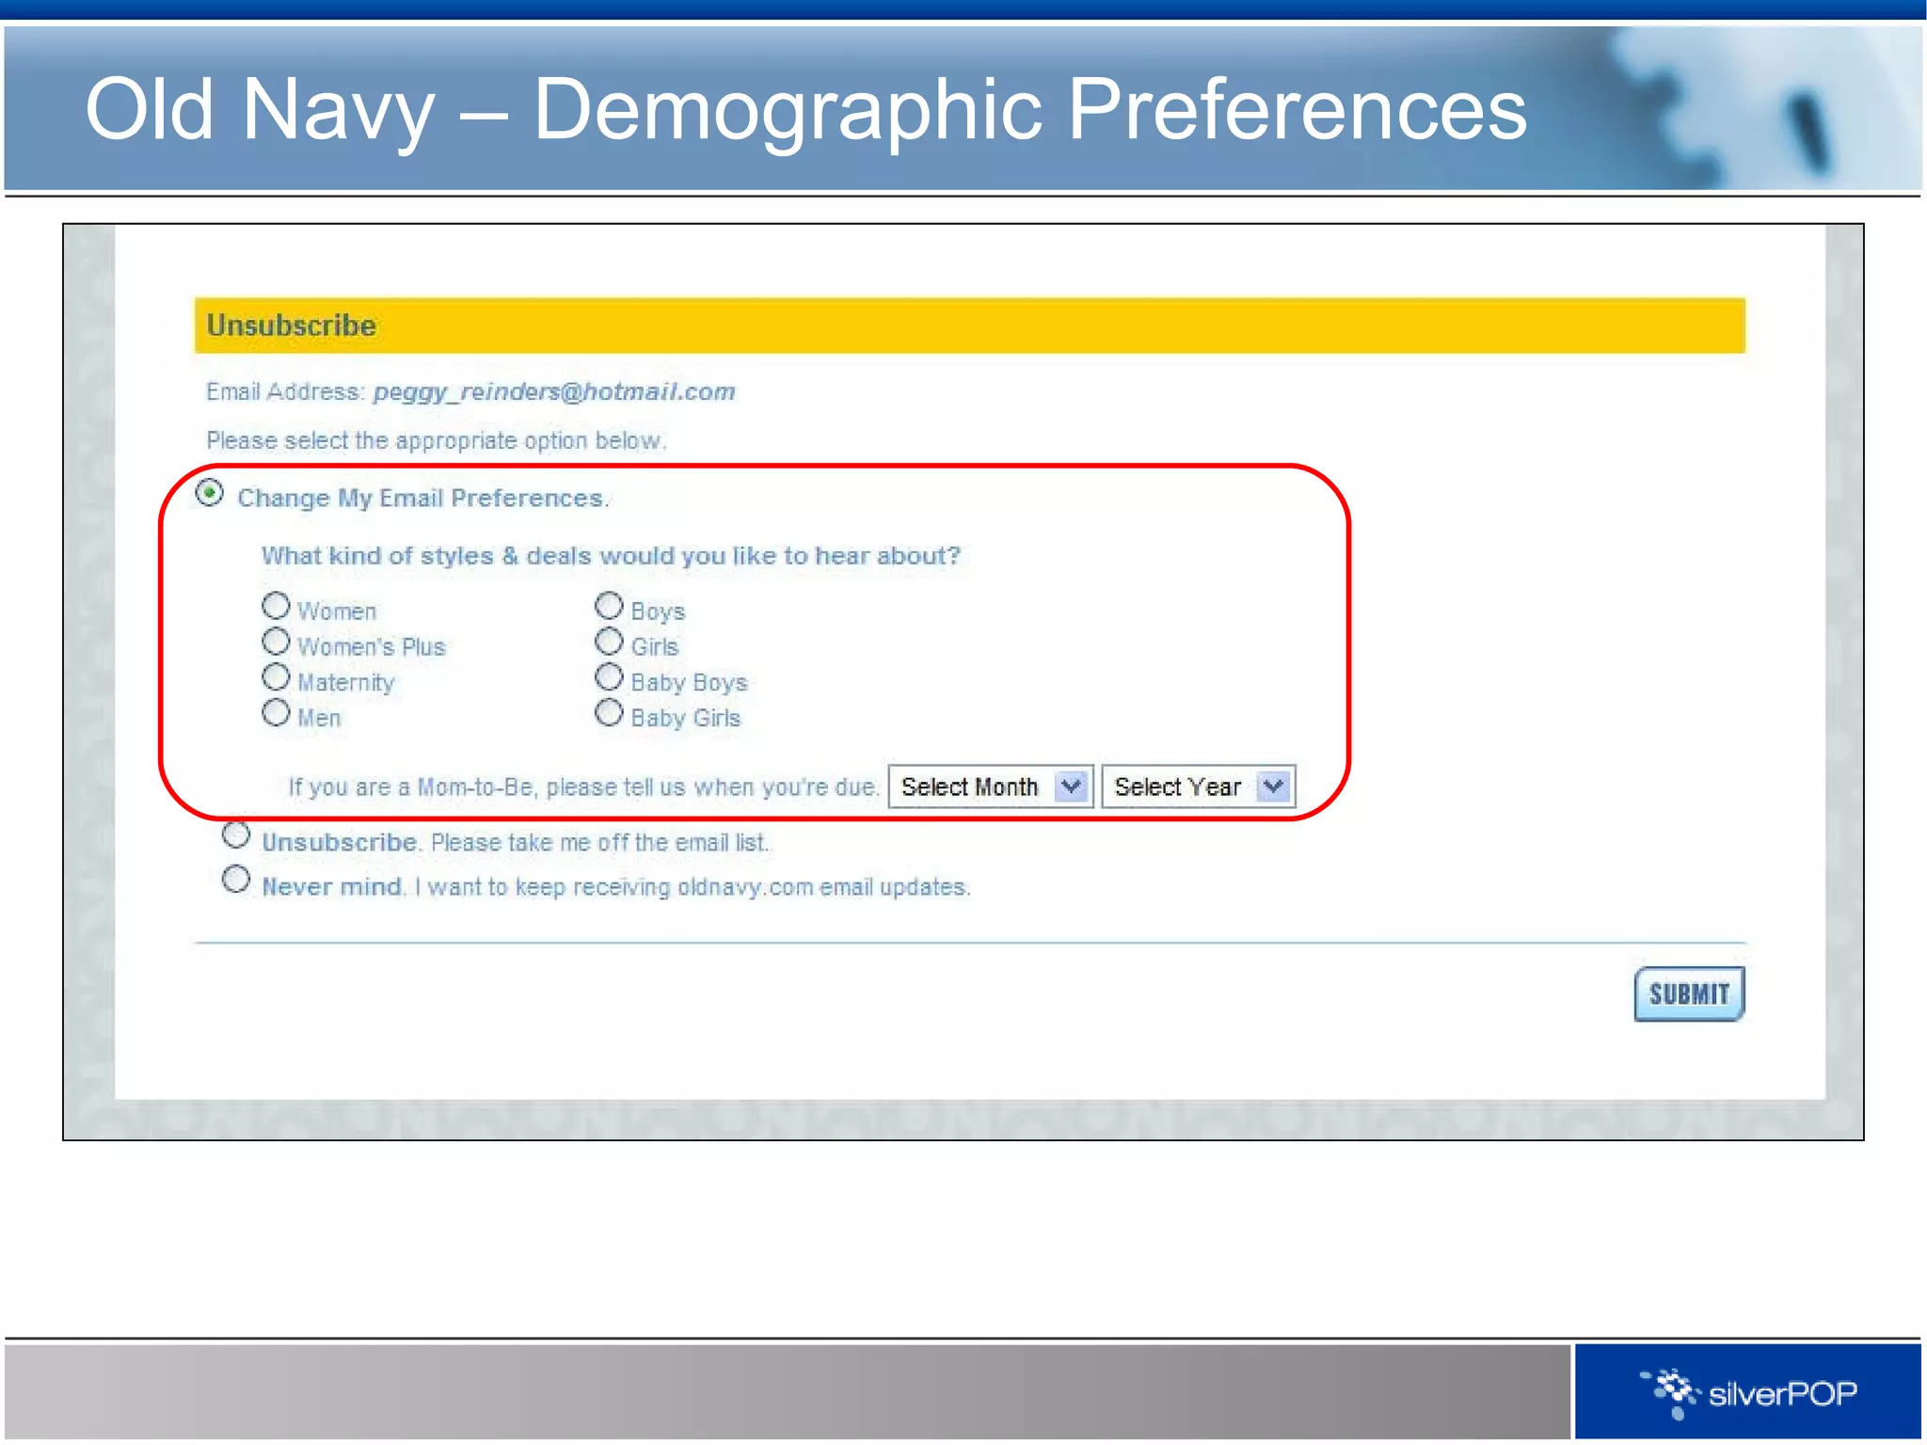Screen dimensions: 1927x1445
Task: Select Change My Email Preferences radio button
Action: coord(210,493)
